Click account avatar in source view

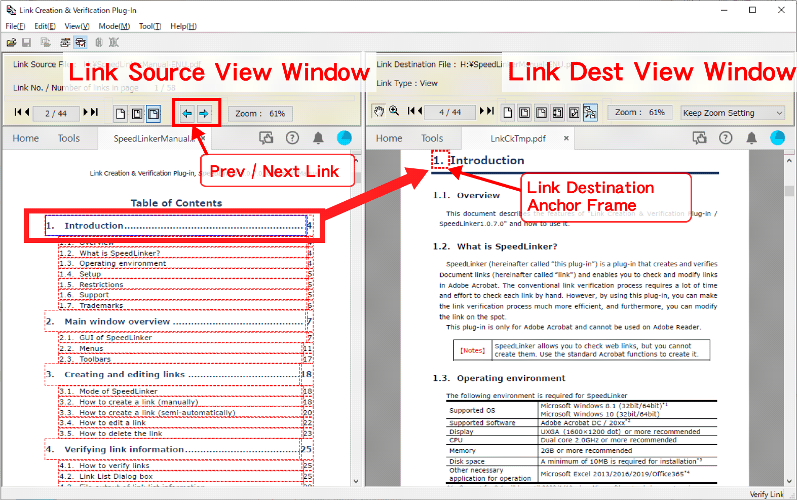tap(345, 138)
